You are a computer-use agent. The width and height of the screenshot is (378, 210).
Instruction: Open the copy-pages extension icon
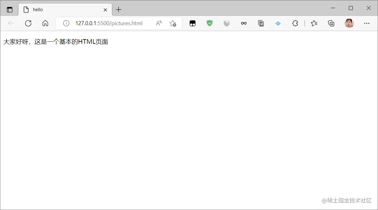(x=261, y=23)
